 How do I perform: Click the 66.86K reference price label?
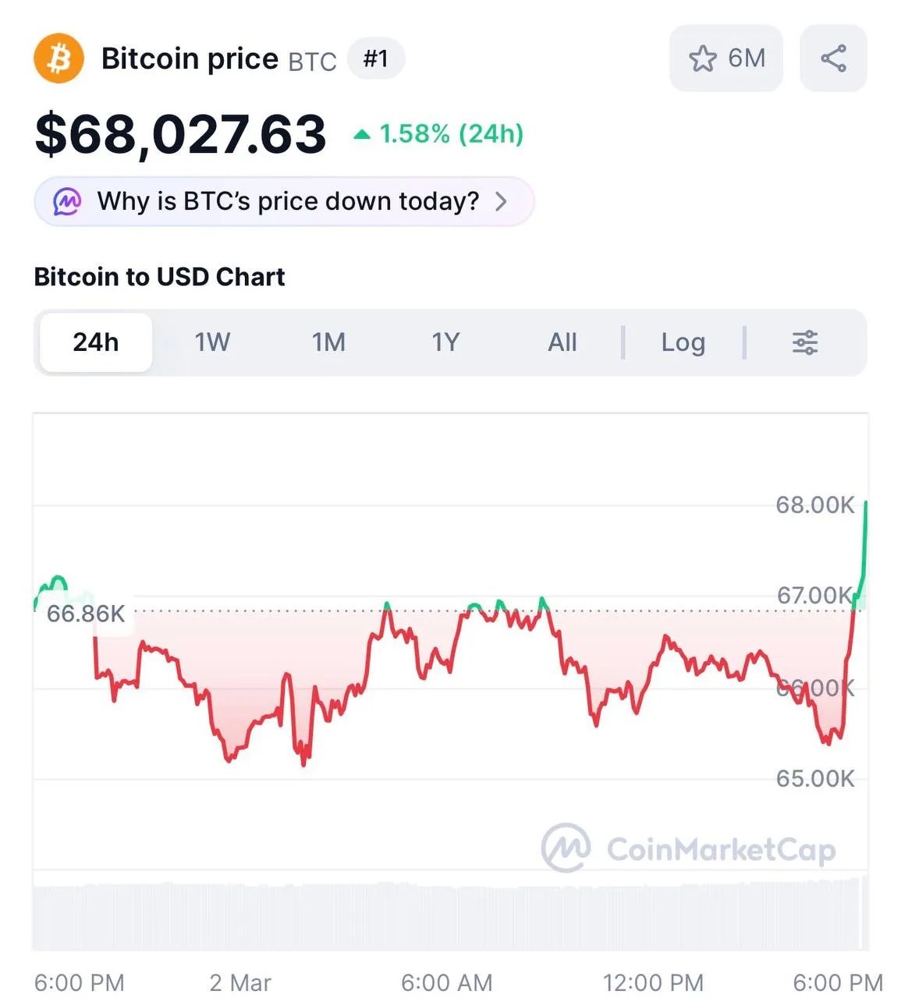[86, 614]
